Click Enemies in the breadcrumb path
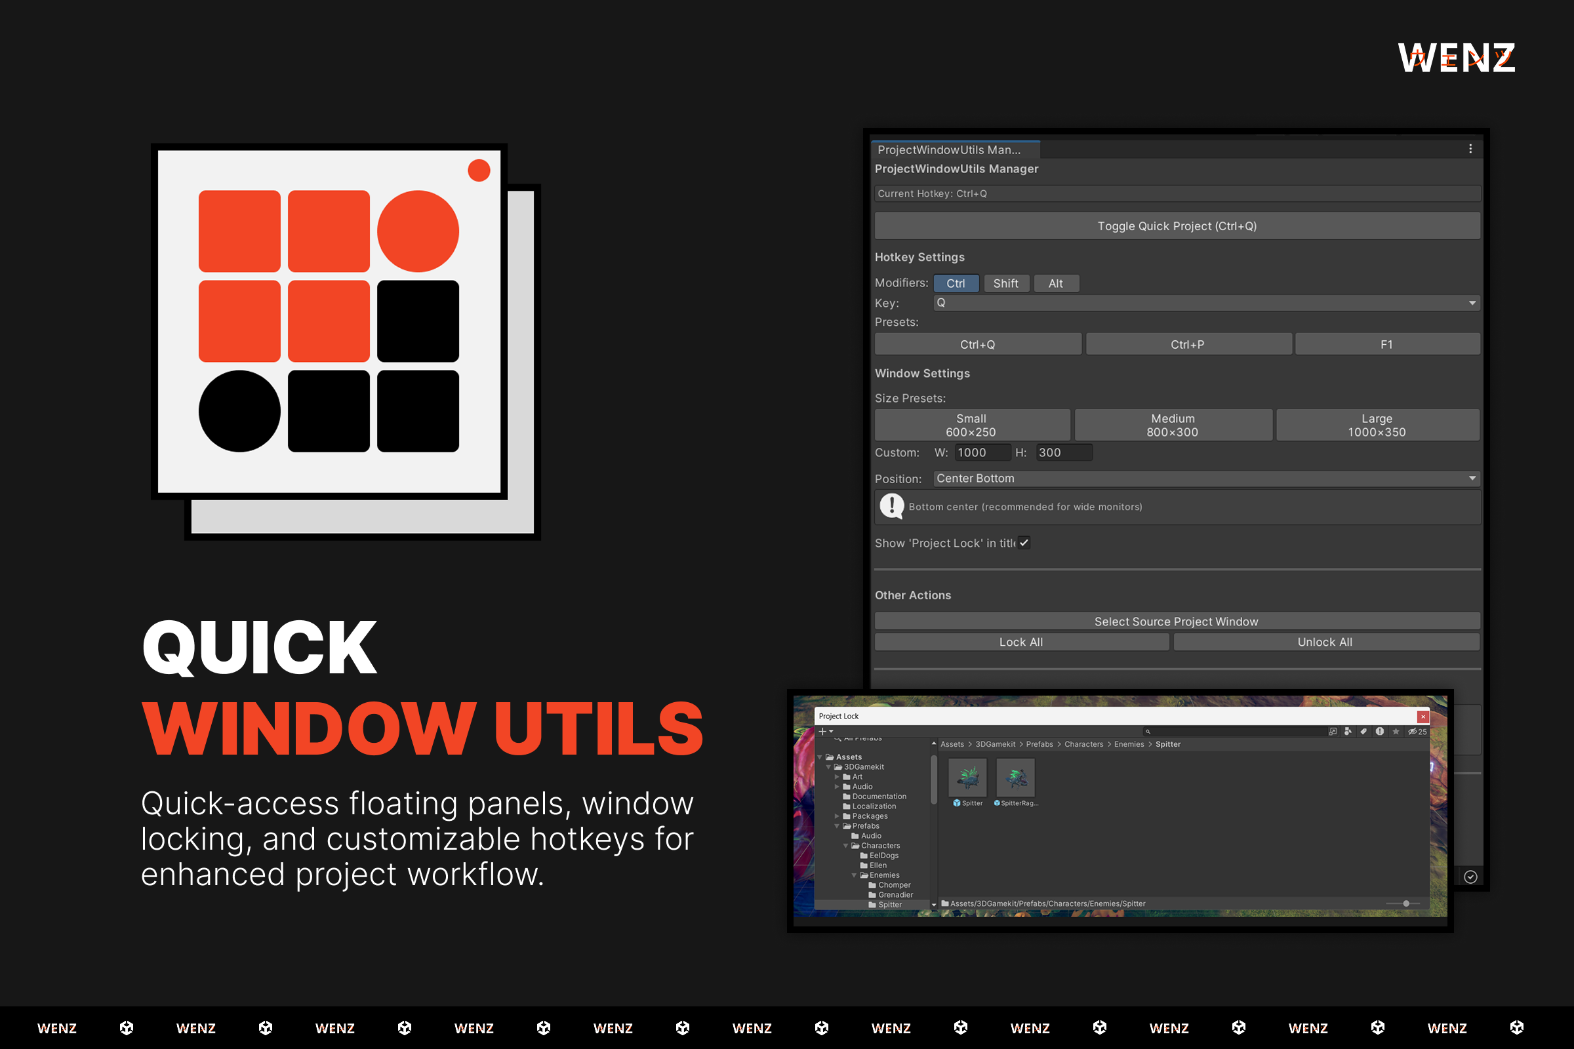Image resolution: width=1574 pixels, height=1049 pixels. [x=1129, y=745]
